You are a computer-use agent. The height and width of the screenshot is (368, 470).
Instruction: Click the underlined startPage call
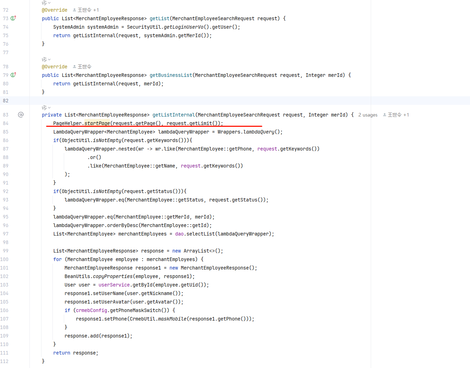(x=97, y=123)
